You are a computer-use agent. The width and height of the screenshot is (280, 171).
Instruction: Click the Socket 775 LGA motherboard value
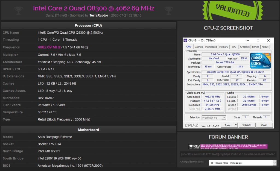(x=49, y=144)
